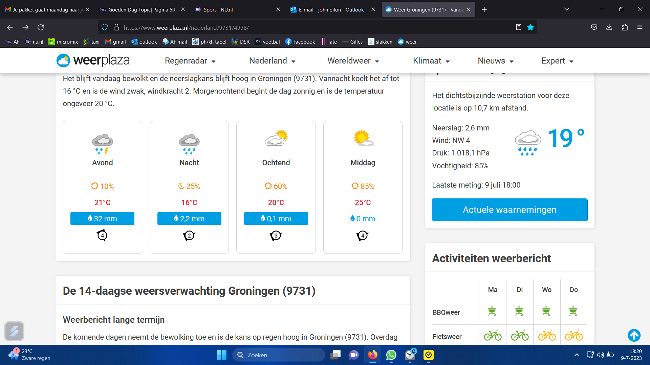Open the Facebook bookmark
The width and height of the screenshot is (650, 365).
point(300,42)
